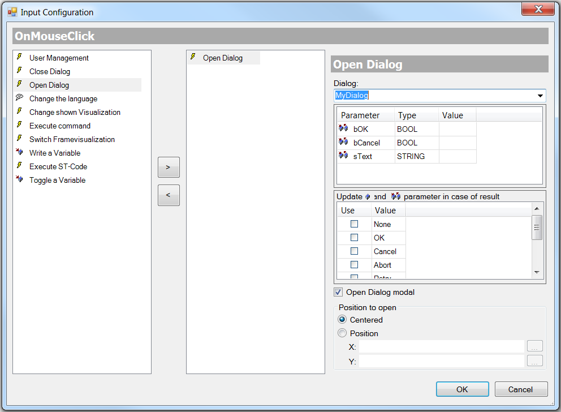The height and width of the screenshot is (412, 561).
Task: Select Switch Framevisualization action
Action: [72, 140]
